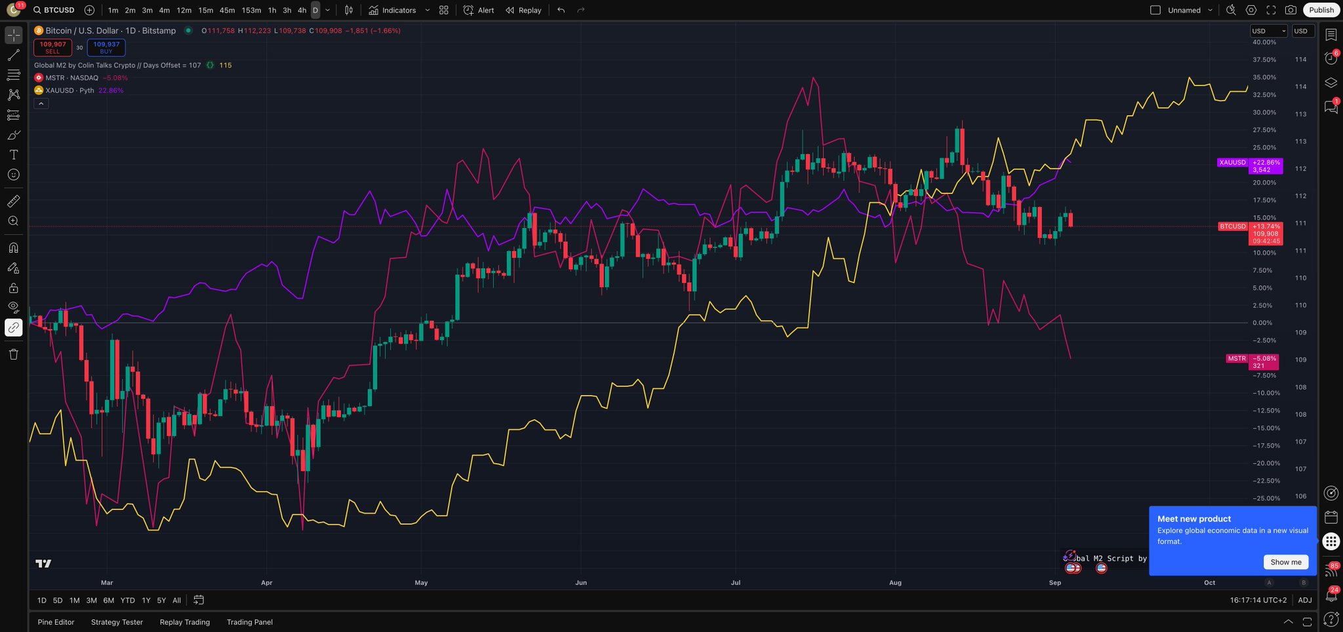Open the chart patterns tool
Screen dimensions: 1343x632
(14, 95)
